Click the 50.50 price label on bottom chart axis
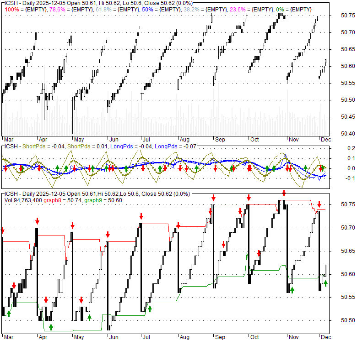The width and height of the screenshot is (357, 340). [x=348, y=320]
